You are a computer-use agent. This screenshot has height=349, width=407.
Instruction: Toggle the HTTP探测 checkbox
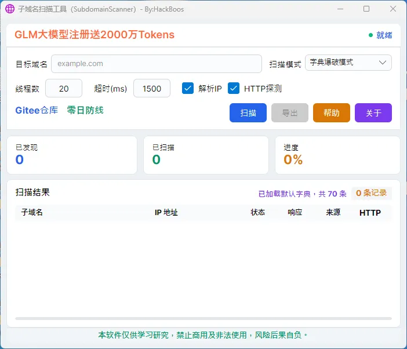(x=234, y=88)
